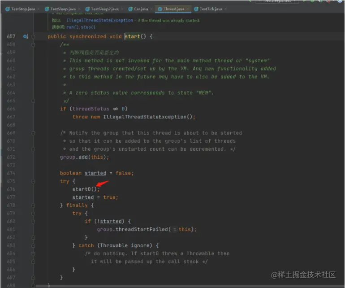Click line number 676 in the gutter

pyautogui.click(x=11, y=189)
